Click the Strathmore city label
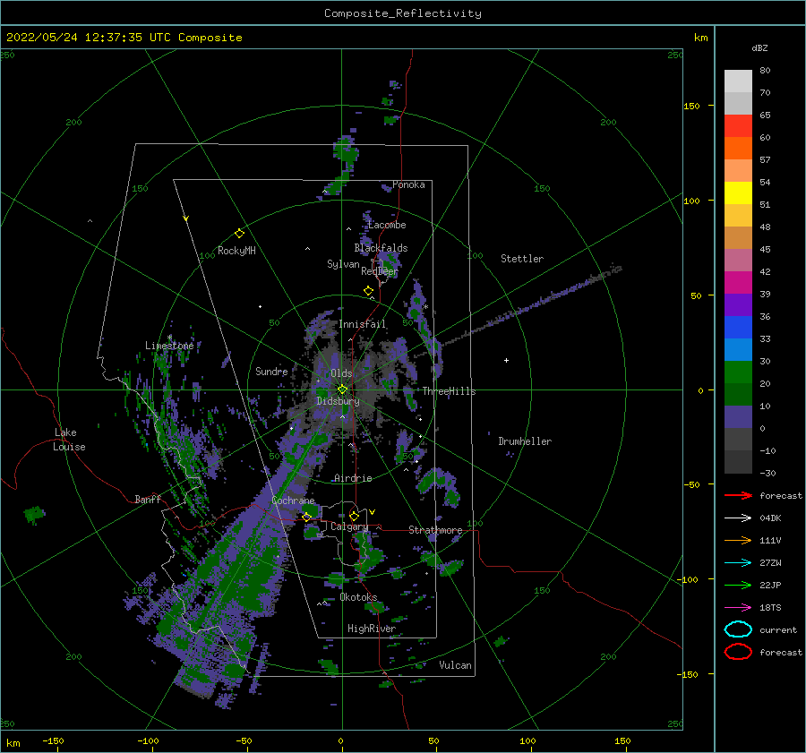The image size is (806, 753). tap(435, 530)
